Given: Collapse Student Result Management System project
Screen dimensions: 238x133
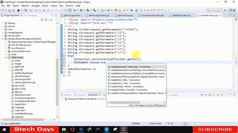Looking at the screenshot, I should (3, 39).
